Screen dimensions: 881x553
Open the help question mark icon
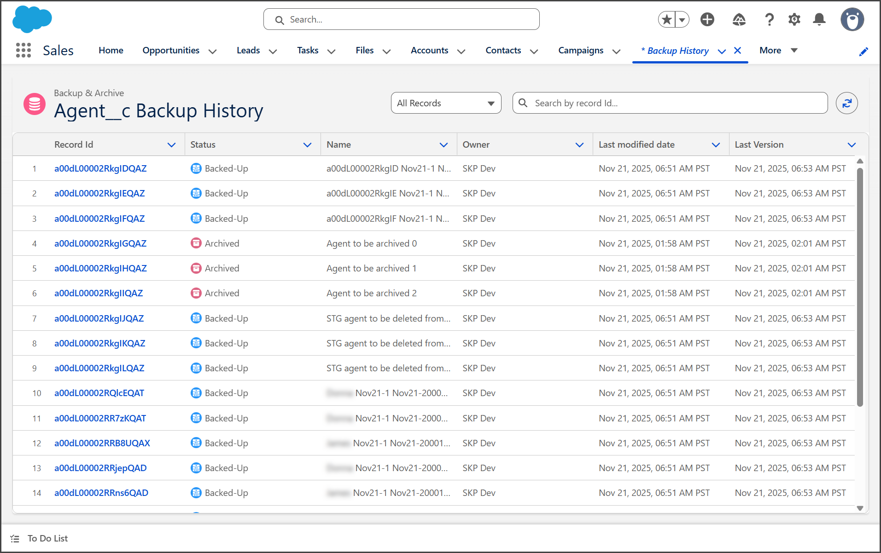pos(769,19)
